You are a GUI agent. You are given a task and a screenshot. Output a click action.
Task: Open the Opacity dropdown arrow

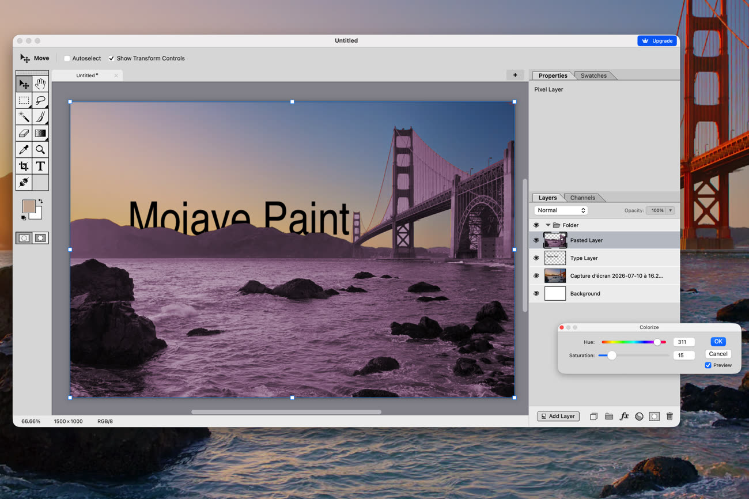[671, 210]
